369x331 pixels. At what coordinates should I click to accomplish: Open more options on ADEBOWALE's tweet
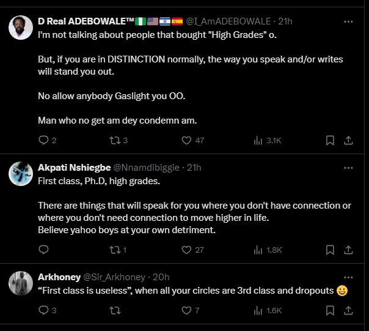pyautogui.click(x=348, y=21)
